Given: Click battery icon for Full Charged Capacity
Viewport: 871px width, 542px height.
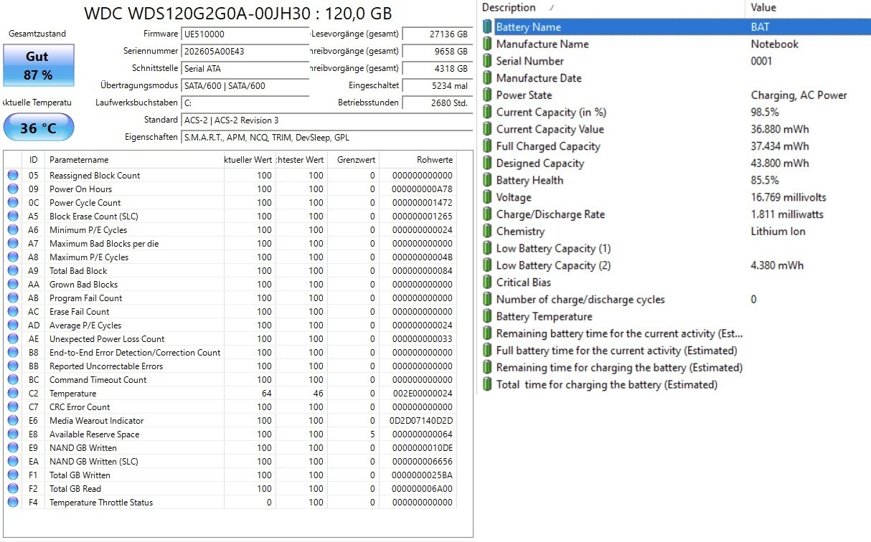Looking at the screenshot, I should (488, 146).
